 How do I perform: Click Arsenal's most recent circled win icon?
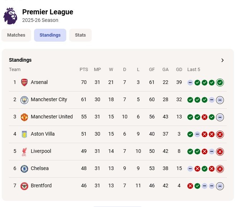pos(220,83)
